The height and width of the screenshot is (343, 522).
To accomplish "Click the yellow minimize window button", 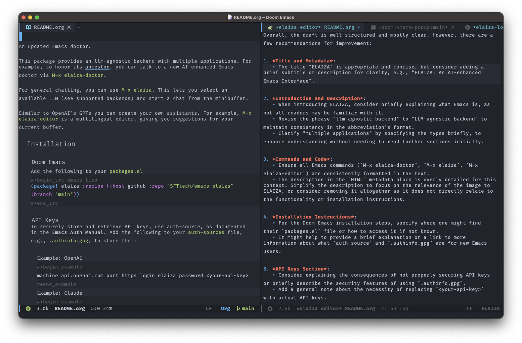I will pyautogui.click(x=30, y=17).
